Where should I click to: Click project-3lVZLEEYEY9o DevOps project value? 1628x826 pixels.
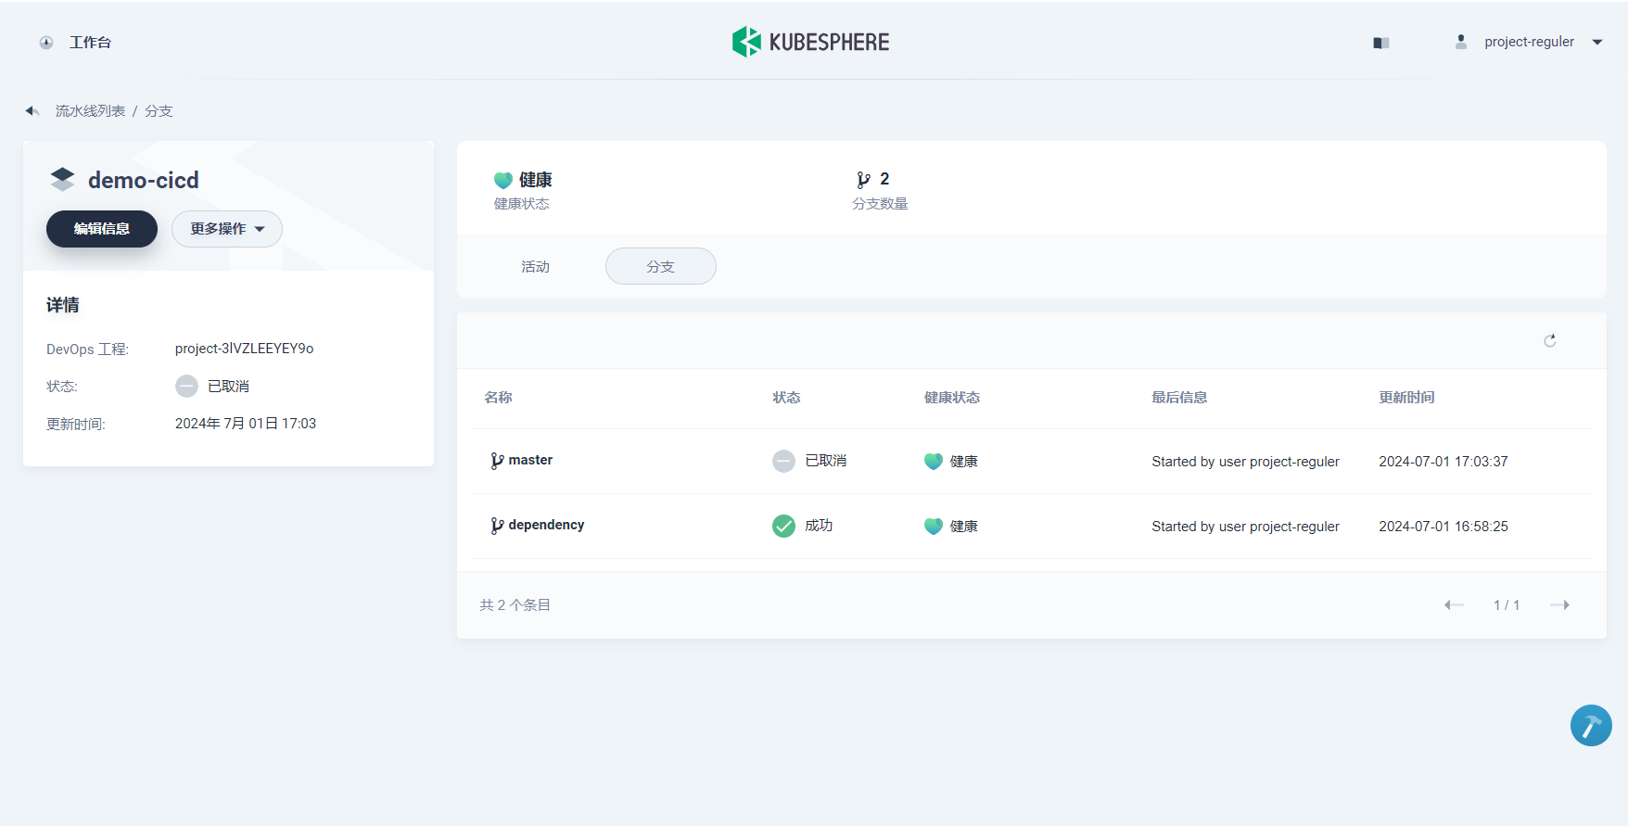click(x=245, y=349)
